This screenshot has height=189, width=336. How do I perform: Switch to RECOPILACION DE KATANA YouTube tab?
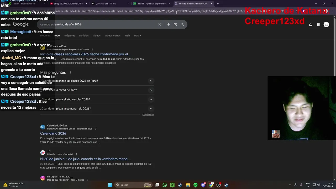pos(69,4)
